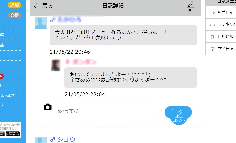This screenshot has height=143, width=236.
Task: Open the first male commenter's avatar
Action: pyautogui.click(x=40, y=23)
